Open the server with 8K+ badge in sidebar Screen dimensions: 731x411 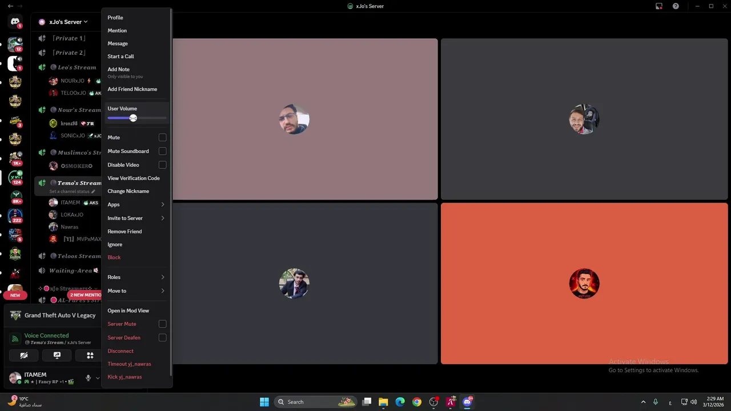[15, 196]
